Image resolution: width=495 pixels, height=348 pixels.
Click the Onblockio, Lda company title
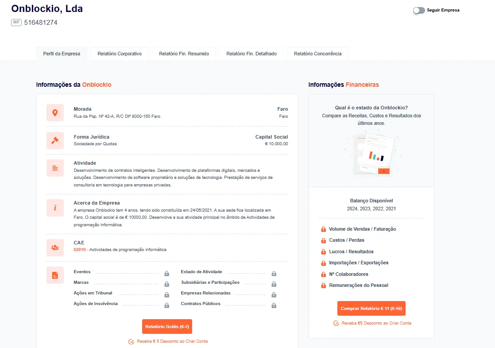point(47,8)
